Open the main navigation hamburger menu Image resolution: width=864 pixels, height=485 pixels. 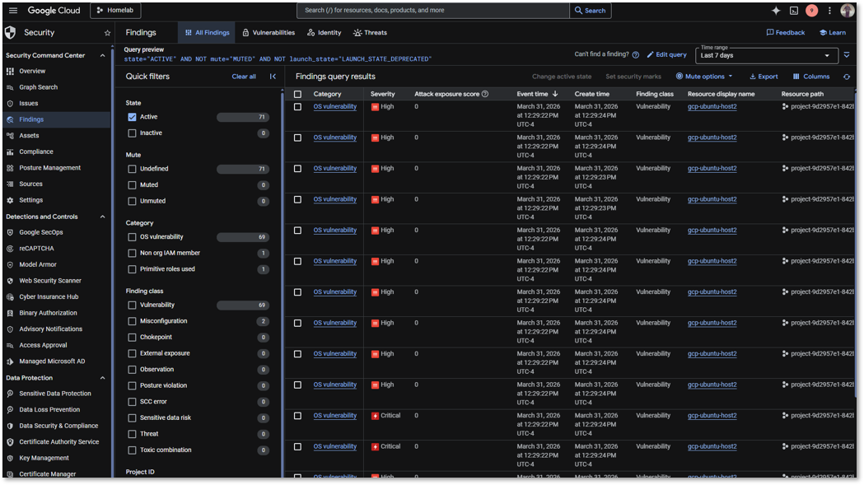pos(12,10)
